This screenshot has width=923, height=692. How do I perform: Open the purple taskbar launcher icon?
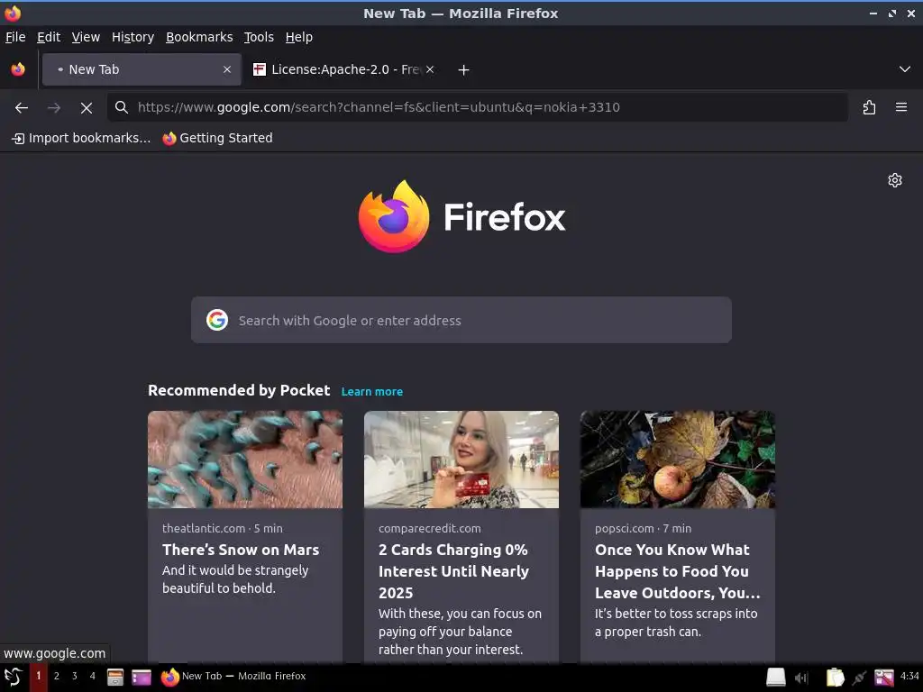tap(142, 678)
